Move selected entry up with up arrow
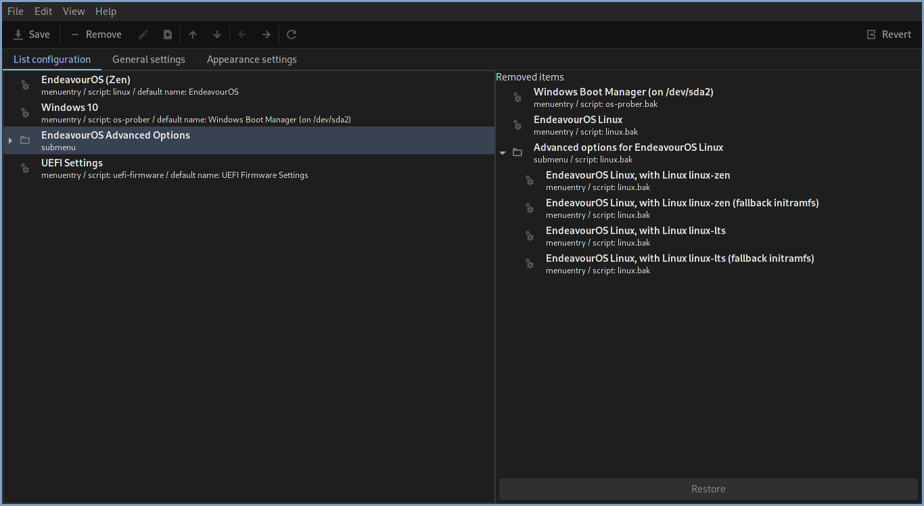The image size is (924, 506). [193, 34]
